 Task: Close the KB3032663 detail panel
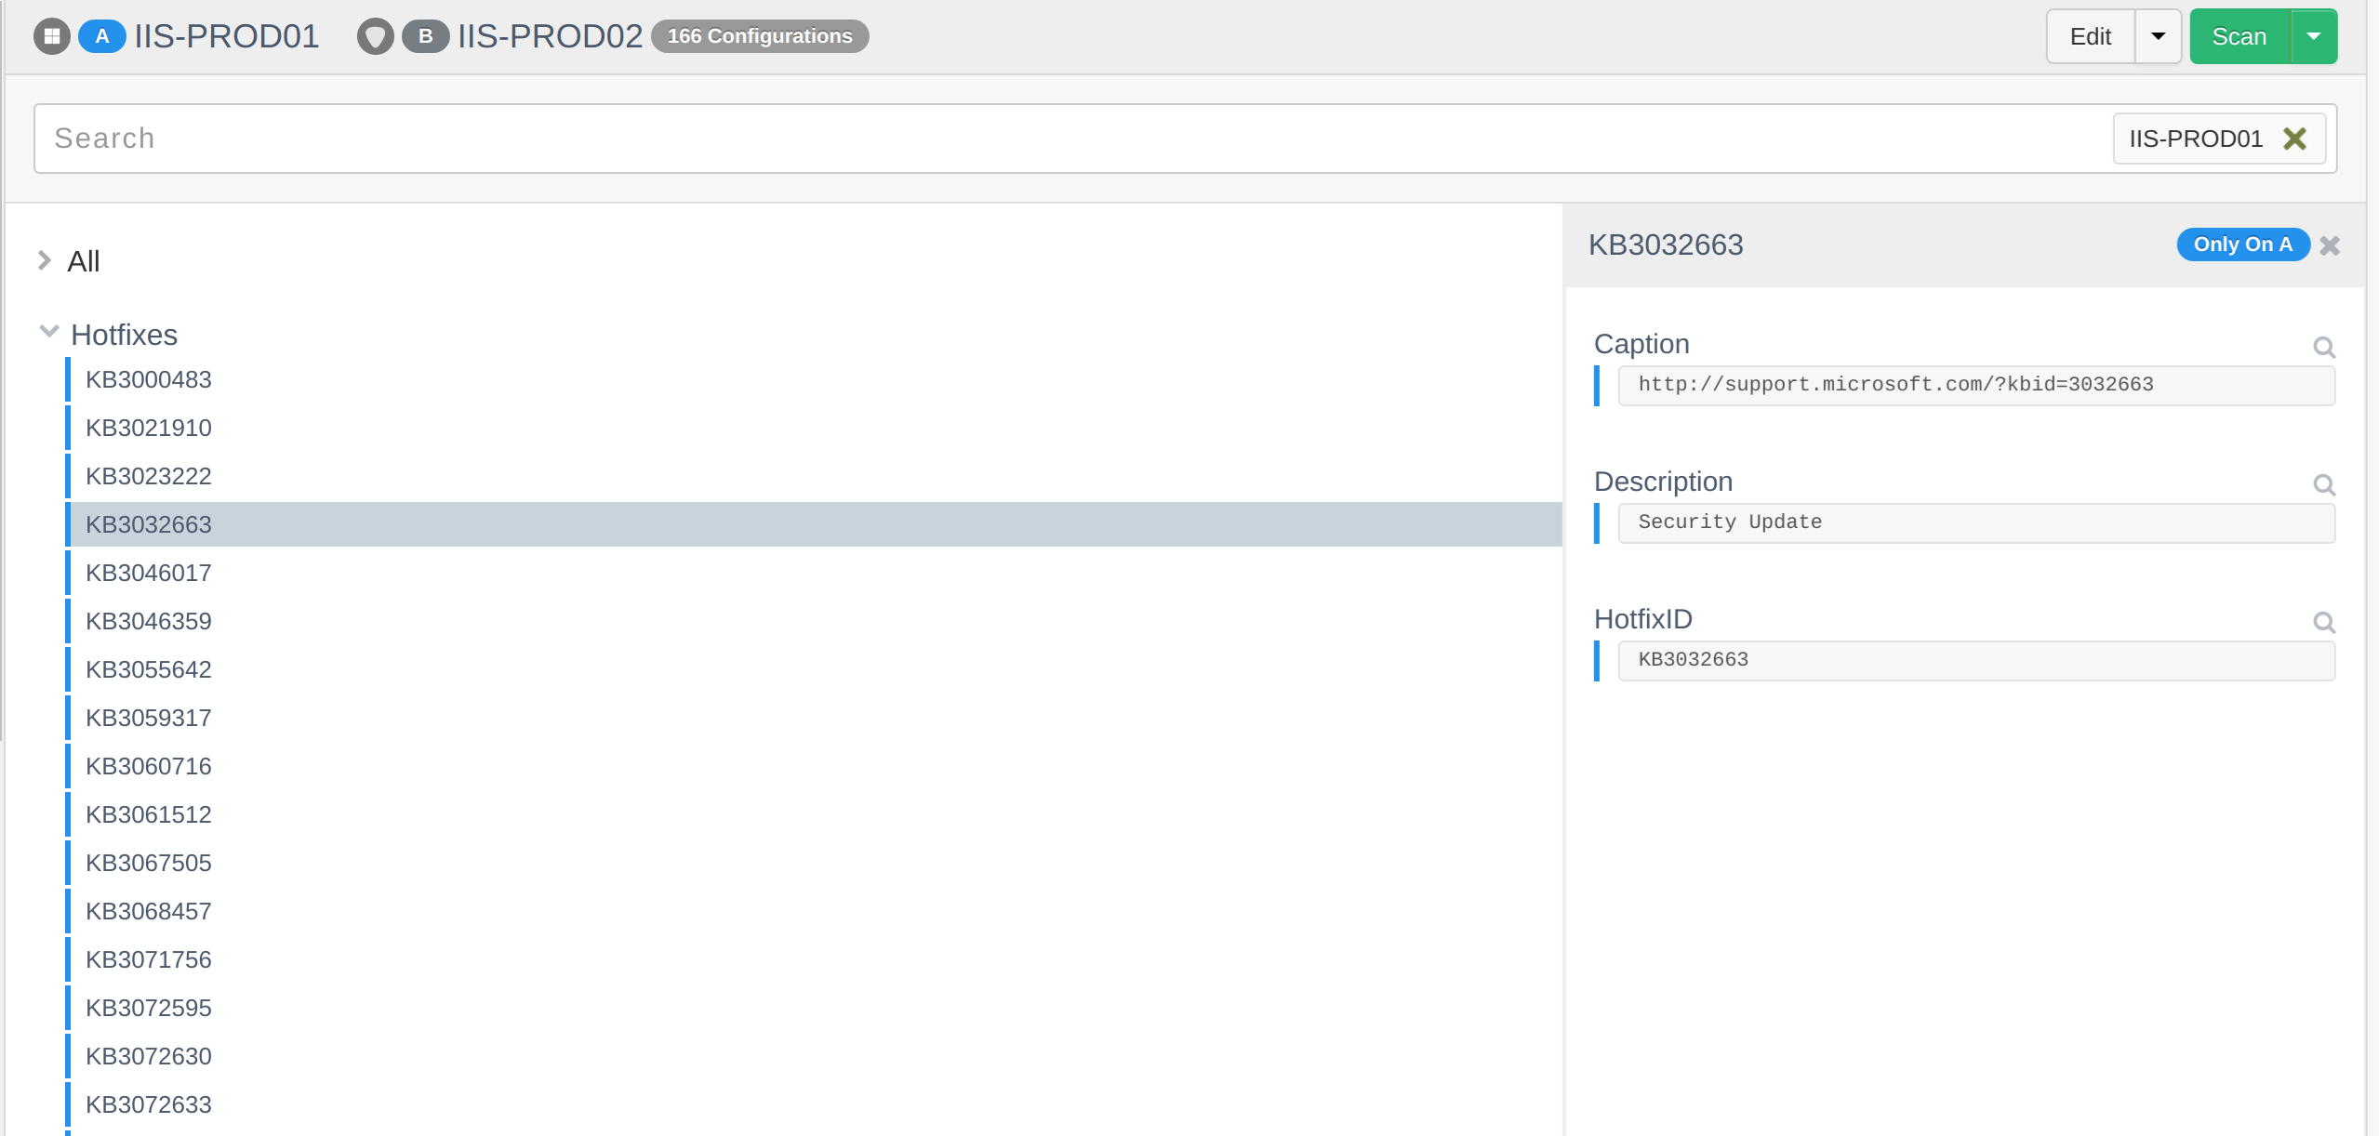pyautogui.click(x=2330, y=245)
